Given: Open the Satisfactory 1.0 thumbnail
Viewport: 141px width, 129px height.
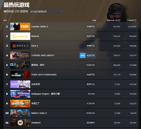Looking at the screenshot, I should (20, 103).
